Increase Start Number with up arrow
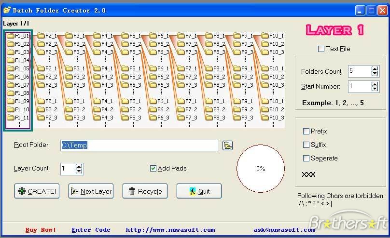The width and height of the screenshot is (390, 238). tap(375, 84)
